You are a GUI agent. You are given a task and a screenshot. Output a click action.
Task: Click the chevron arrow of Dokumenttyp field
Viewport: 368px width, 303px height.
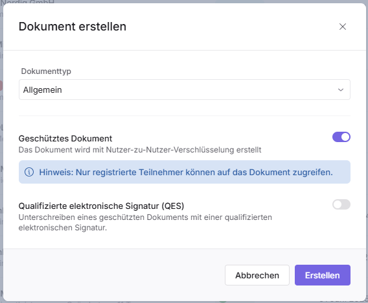pos(341,90)
